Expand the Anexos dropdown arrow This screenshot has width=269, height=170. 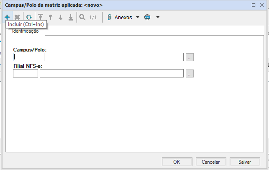(x=138, y=17)
